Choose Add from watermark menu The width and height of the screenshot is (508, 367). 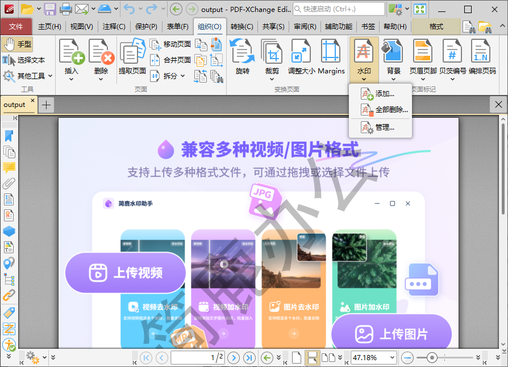pyautogui.click(x=384, y=94)
